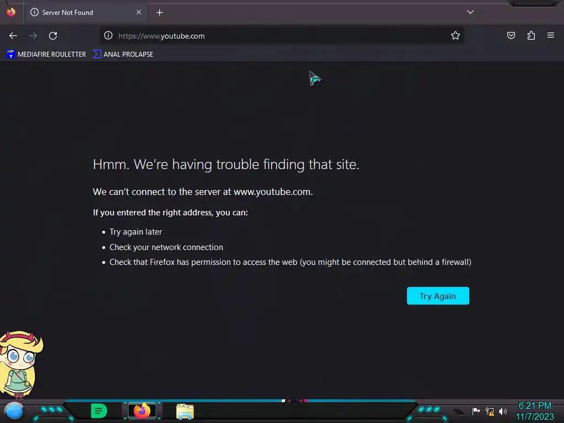Click 'We can't connect to the server' text
This screenshot has width=564, height=423.
tap(203, 192)
